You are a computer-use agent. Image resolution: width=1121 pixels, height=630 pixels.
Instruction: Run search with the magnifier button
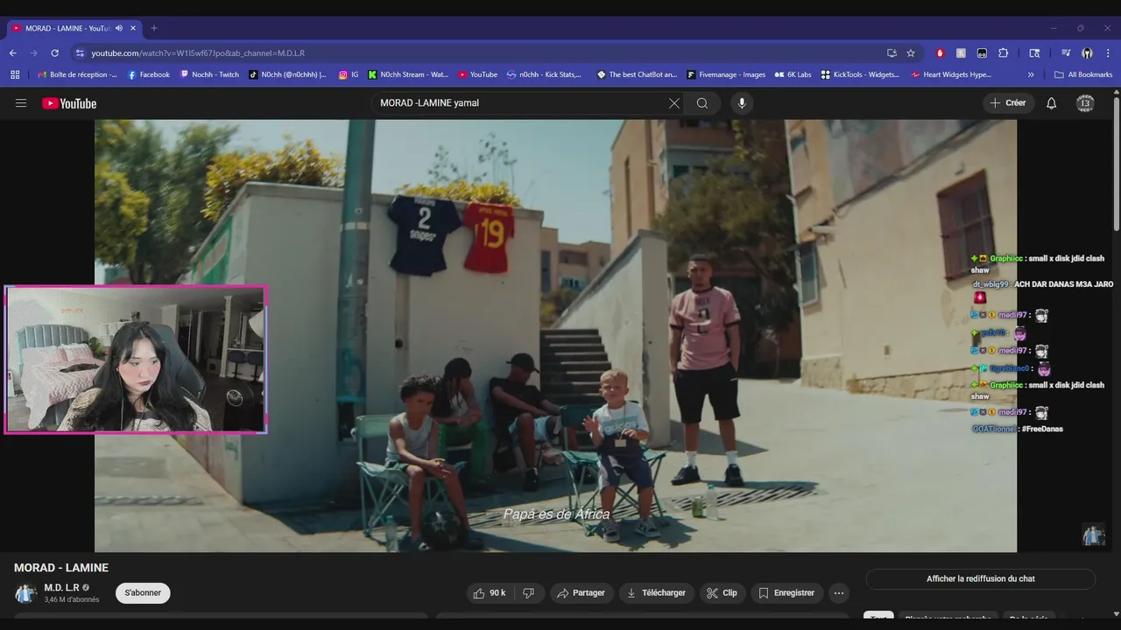click(x=702, y=103)
